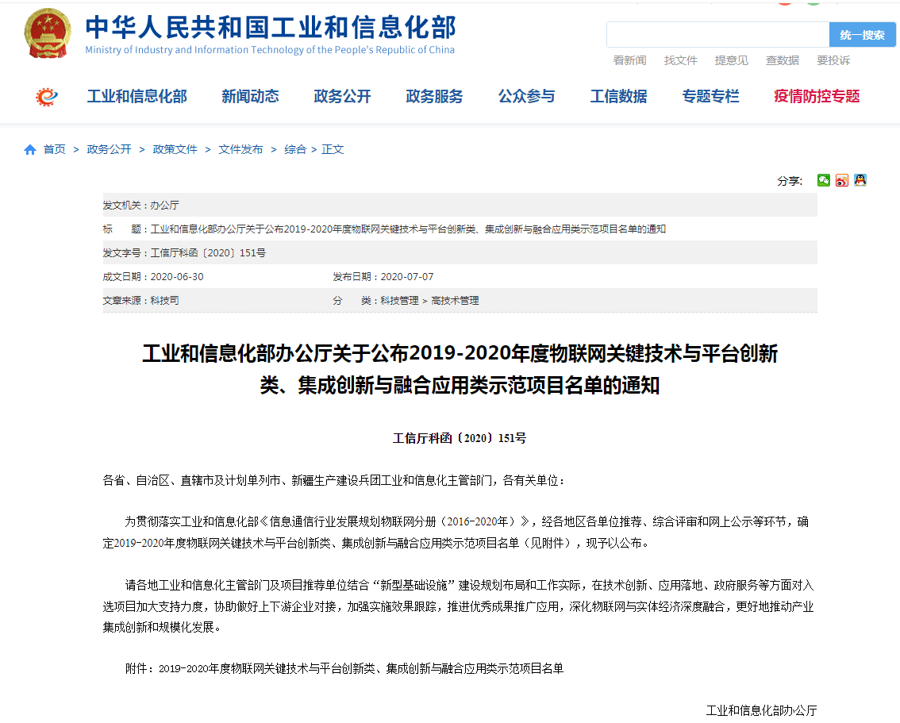Go to 首页 in the breadcrumb
The image size is (900, 723).
tap(55, 150)
